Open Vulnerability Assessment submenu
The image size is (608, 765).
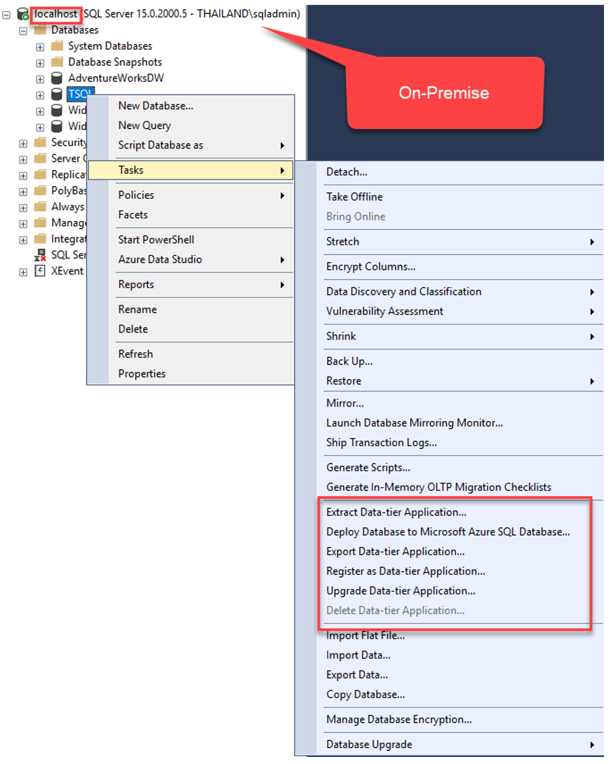tap(449, 311)
